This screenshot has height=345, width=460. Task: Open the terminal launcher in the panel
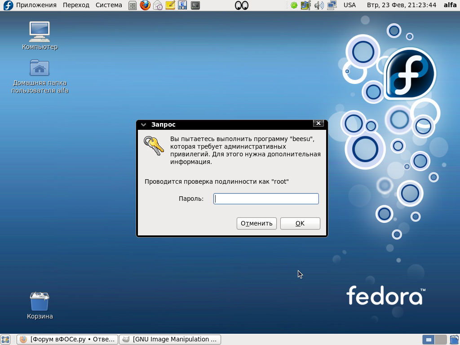click(x=195, y=5)
